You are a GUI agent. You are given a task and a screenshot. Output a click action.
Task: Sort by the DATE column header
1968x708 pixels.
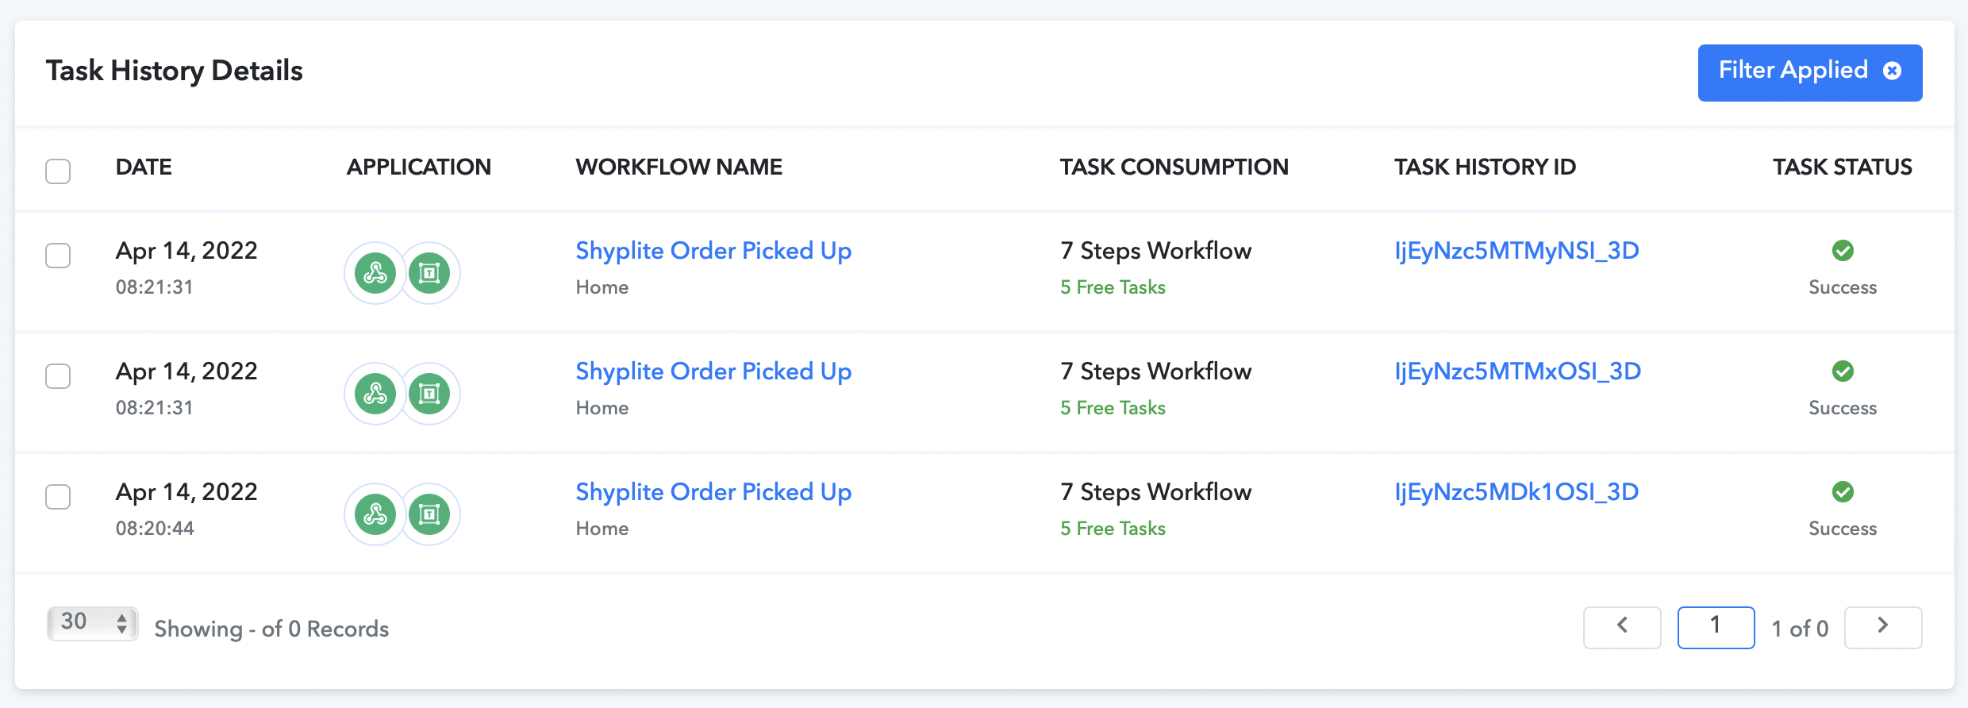click(144, 167)
